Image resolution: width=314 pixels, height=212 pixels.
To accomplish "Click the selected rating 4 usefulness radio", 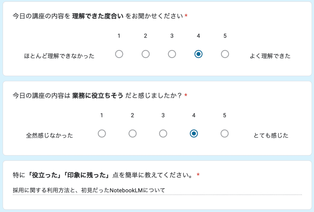I will pos(193,133).
